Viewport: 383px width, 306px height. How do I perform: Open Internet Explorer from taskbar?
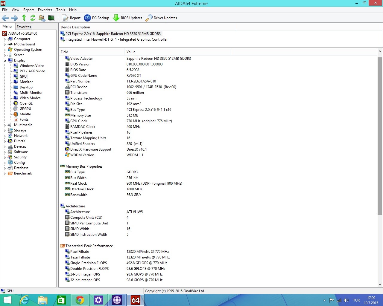[24, 300]
